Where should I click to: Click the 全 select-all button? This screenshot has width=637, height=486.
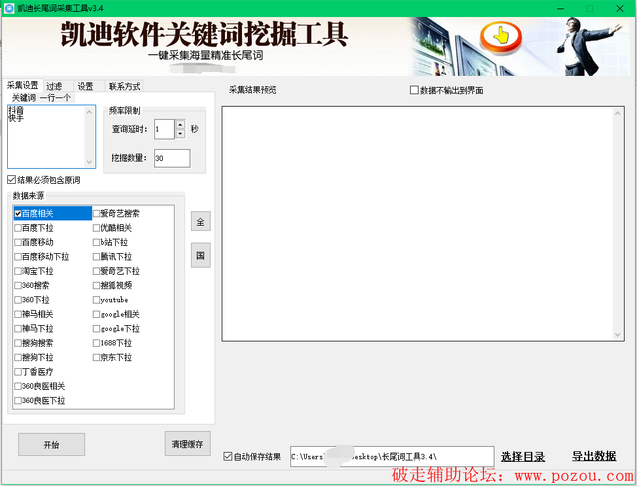tap(201, 222)
